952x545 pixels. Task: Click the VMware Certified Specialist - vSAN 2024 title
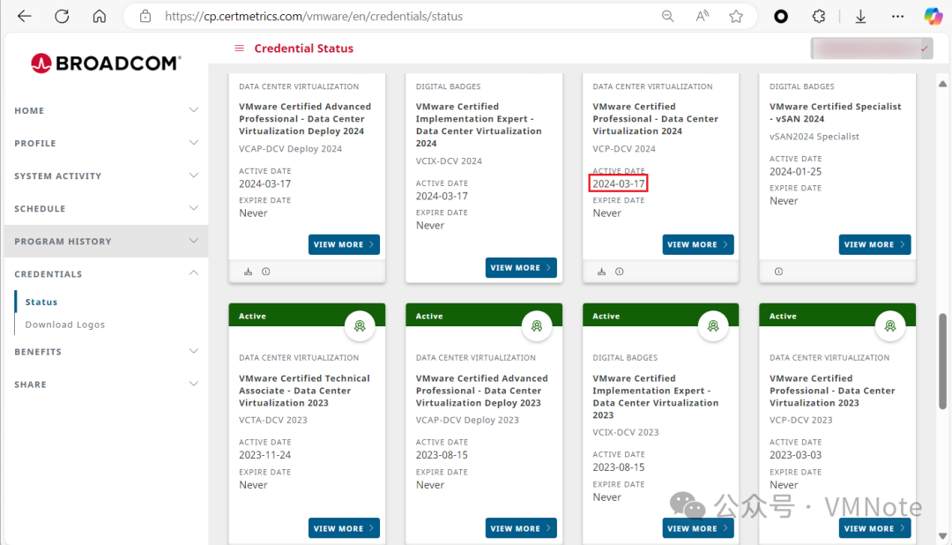(836, 112)
